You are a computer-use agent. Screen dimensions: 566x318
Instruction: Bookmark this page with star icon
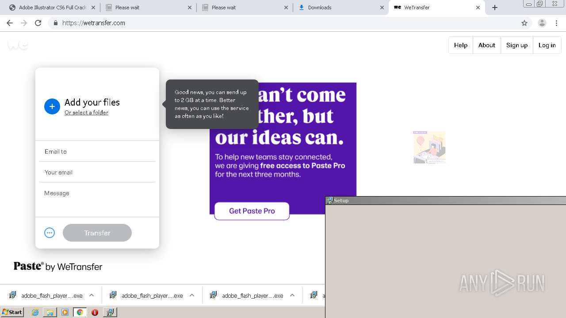(x=524, y=23)
